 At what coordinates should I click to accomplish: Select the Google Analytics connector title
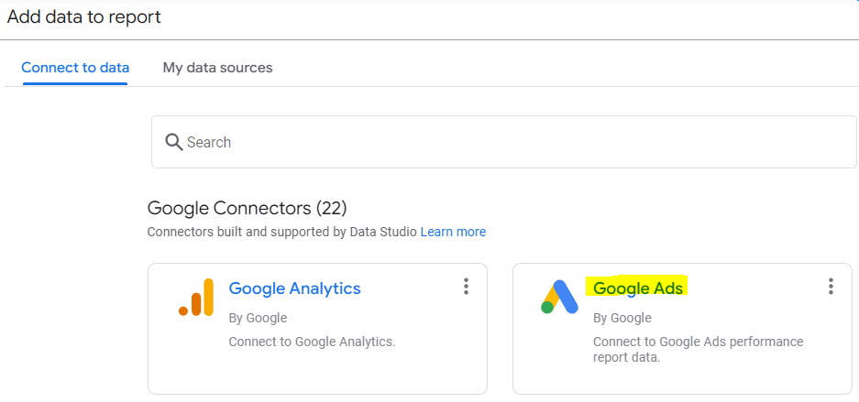click(x=294, y=288)
